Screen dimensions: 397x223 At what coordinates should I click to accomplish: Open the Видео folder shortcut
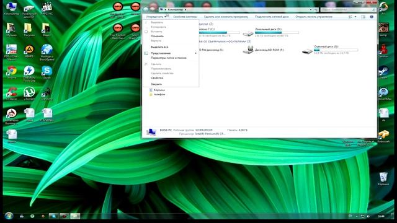[47, 30]
